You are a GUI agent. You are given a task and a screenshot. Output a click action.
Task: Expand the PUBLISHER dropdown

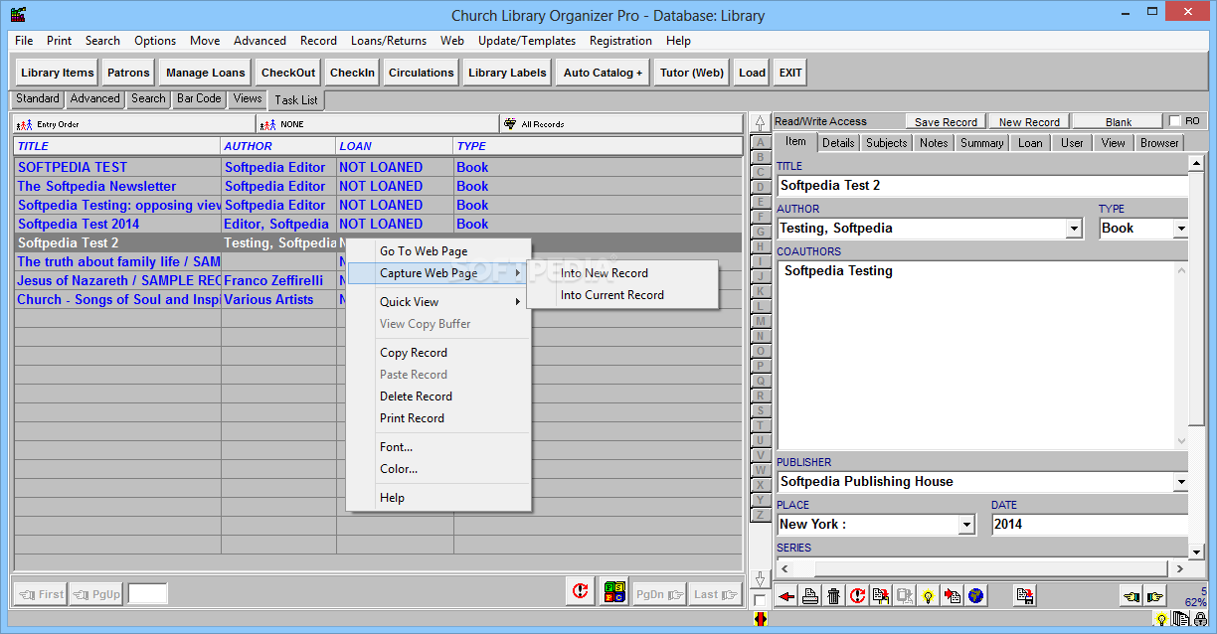tap(1180, 482)
